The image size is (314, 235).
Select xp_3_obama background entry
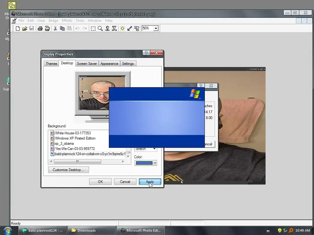click(x=64, y=144)
